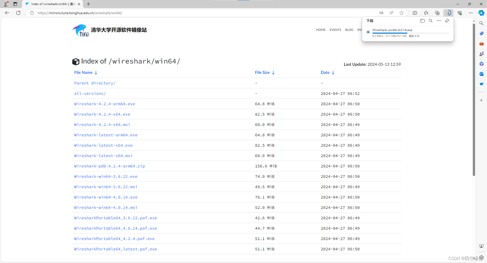487x263 pixels.
Task: Open downloads folder from the popup
Action: point(423,21)
